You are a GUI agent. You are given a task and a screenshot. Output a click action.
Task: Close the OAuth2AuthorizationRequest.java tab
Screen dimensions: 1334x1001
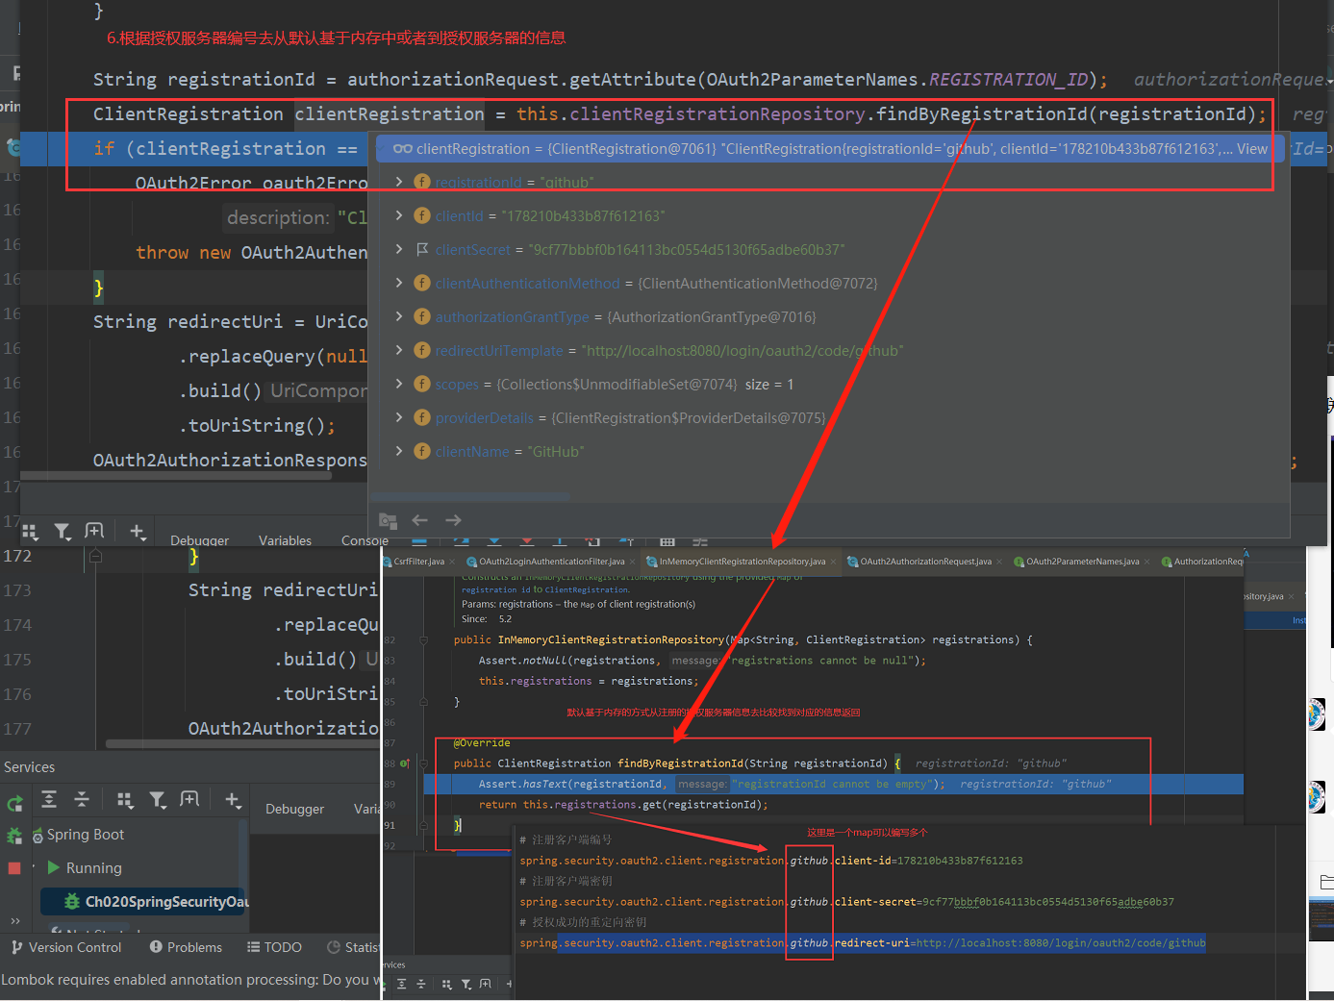coord(999,562)
